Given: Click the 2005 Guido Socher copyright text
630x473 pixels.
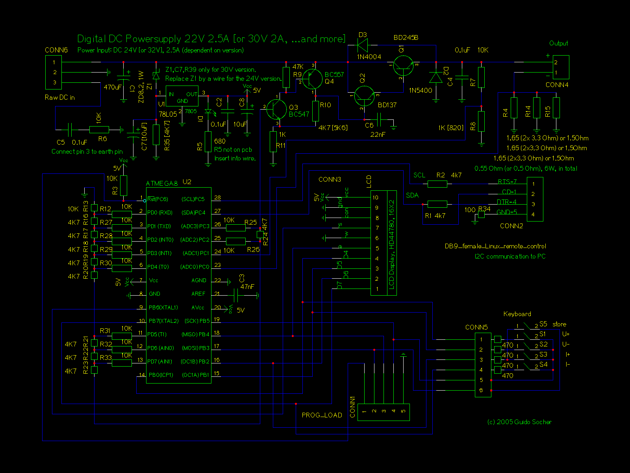Looking at the screenshot, I should [x=519, y=422].
